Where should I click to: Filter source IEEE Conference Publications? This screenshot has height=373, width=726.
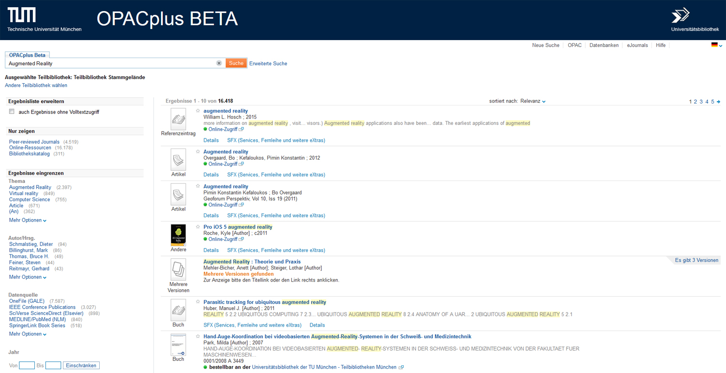(42, 307)
